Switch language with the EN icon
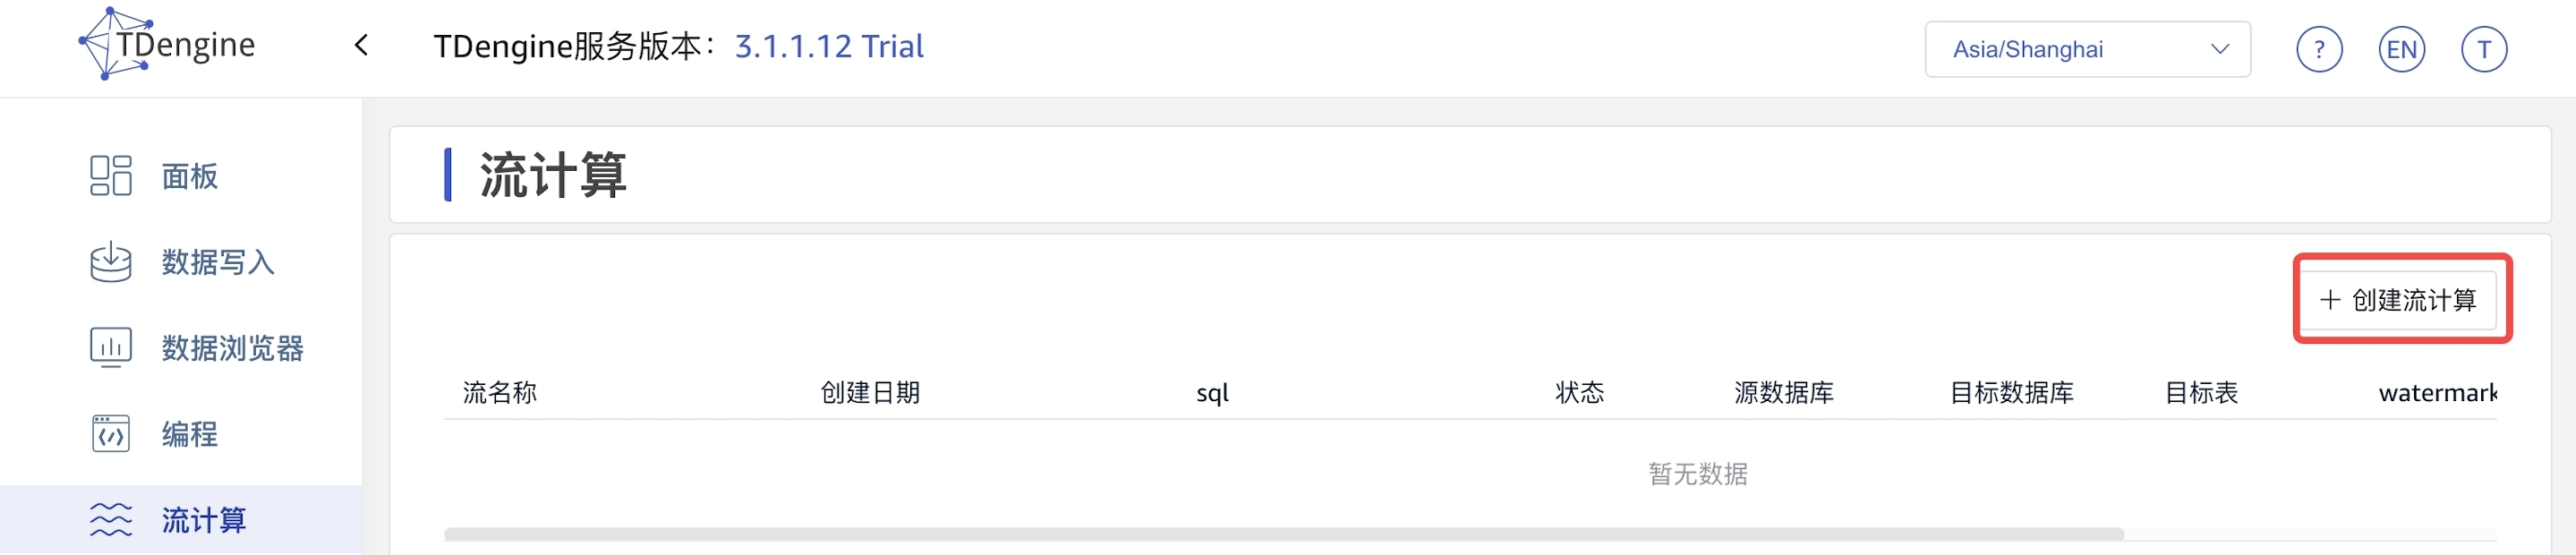 click(2400, 49)
